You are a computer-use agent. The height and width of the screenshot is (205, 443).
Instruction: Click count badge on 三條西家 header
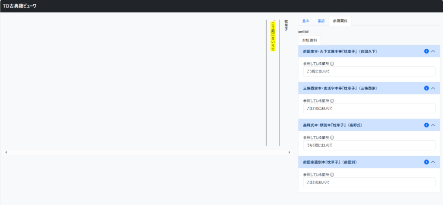pos(426,88)
